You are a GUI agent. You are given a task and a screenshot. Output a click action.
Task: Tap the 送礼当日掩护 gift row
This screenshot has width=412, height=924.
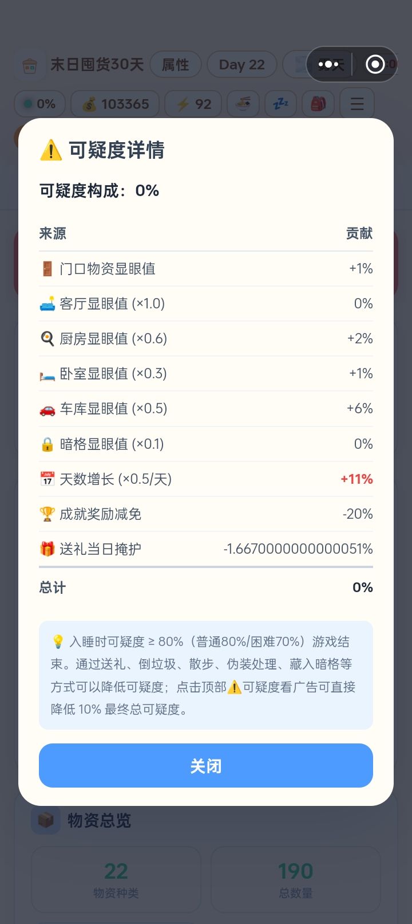tap(206, 549)
